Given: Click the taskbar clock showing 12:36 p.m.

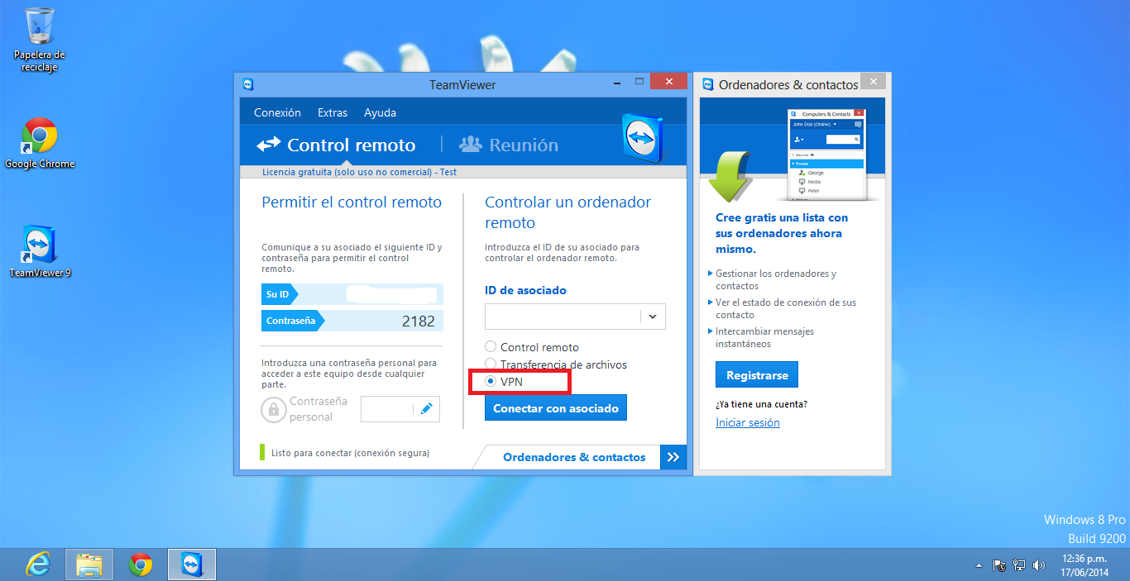Looking at the screenshot, I should click(x=1084, y=559).
